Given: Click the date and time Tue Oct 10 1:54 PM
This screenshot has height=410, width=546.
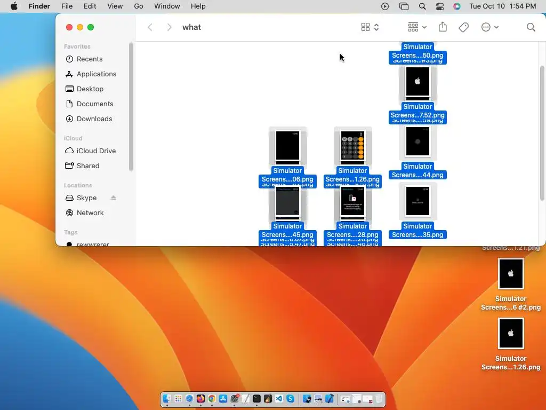Looking at the screenshot, I should [x=502, y=6].
